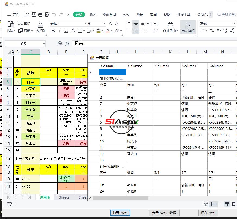Click the 查找命令 search field
The image size is (237, 219).
pyautogui.click(x=227, y=14)
